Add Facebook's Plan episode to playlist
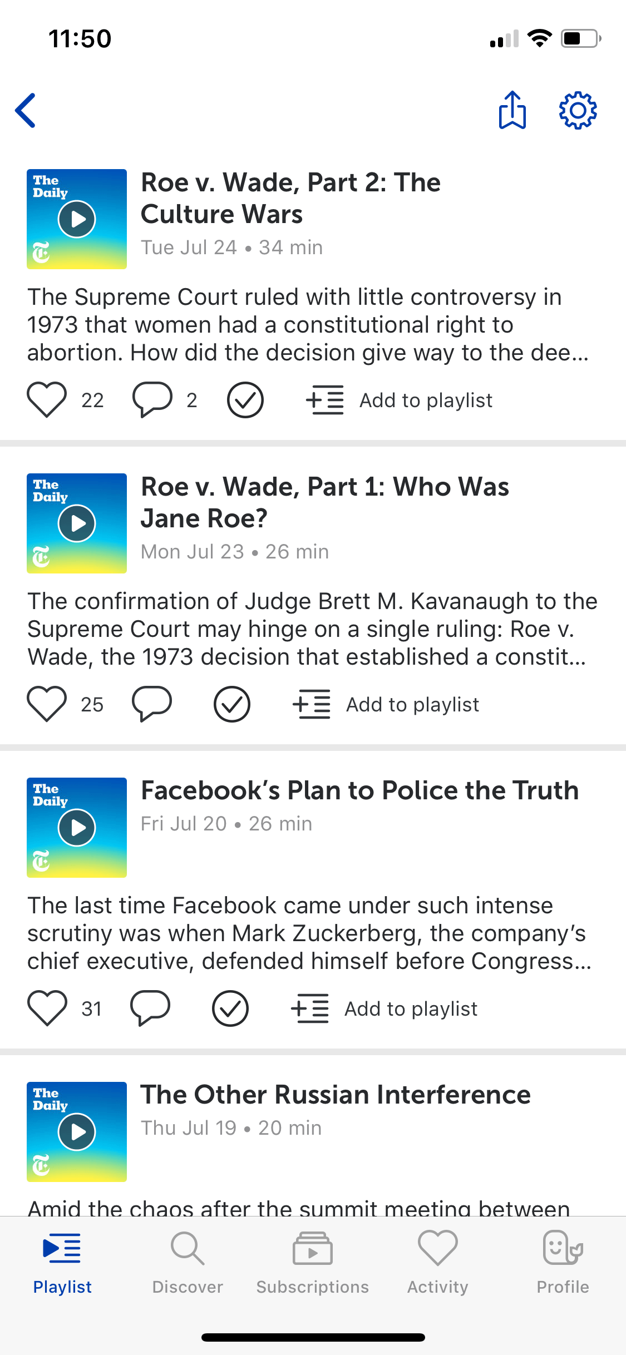This screenshot has height=1355, width=626. click(384, 1008)
